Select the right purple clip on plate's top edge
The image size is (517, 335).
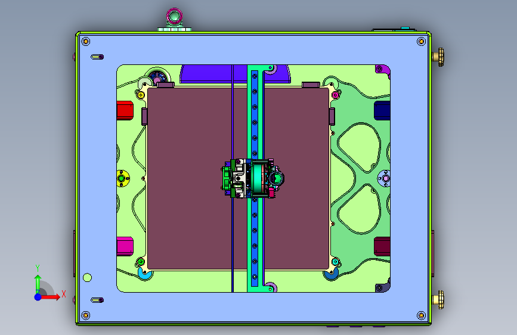(311, 85)
